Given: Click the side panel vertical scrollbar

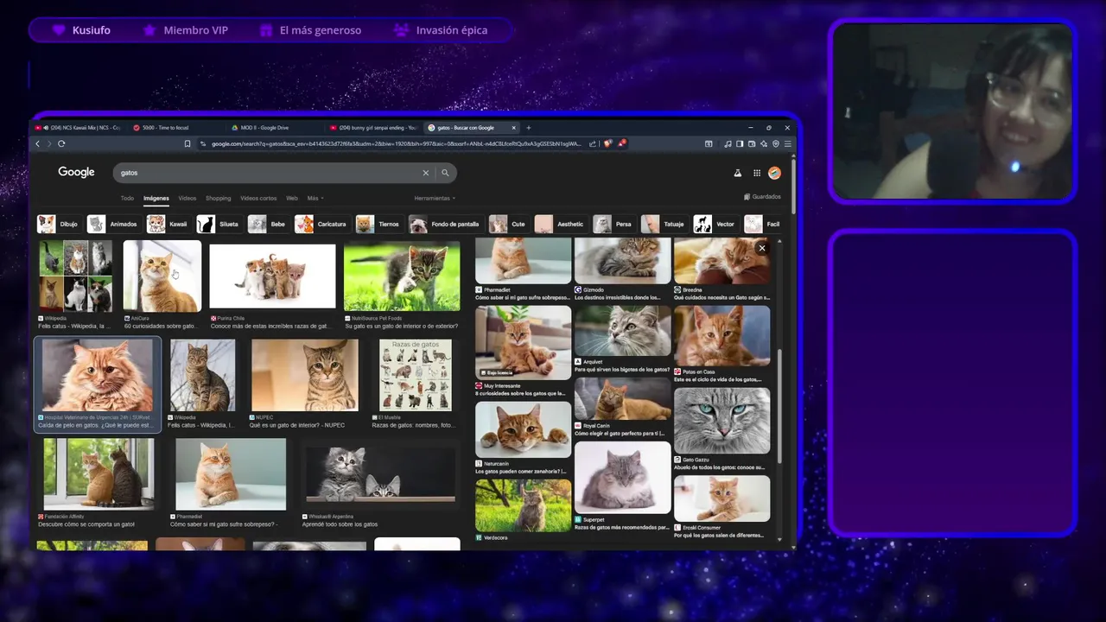Looking at the screenshot, I should [779, 406].
